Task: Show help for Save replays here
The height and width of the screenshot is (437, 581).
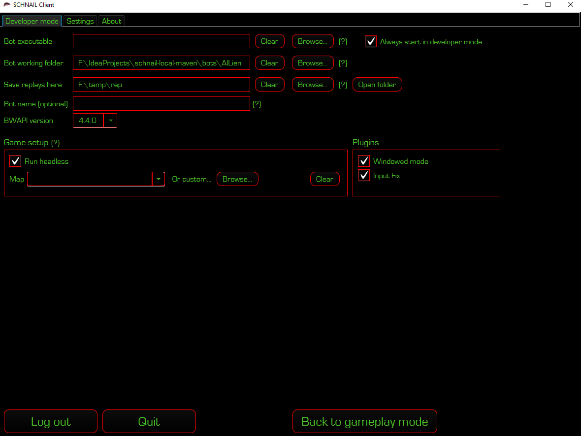Action: 343,85
